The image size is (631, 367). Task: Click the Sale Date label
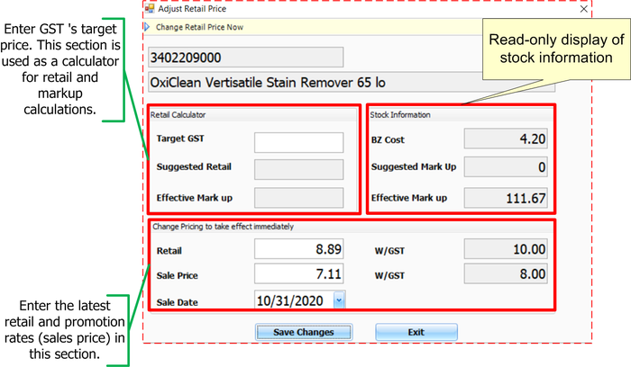coord(177,302)
